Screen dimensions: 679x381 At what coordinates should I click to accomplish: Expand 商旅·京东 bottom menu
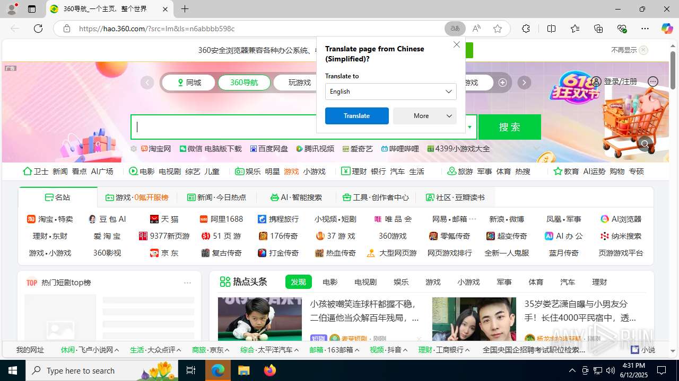pos(211,350)
